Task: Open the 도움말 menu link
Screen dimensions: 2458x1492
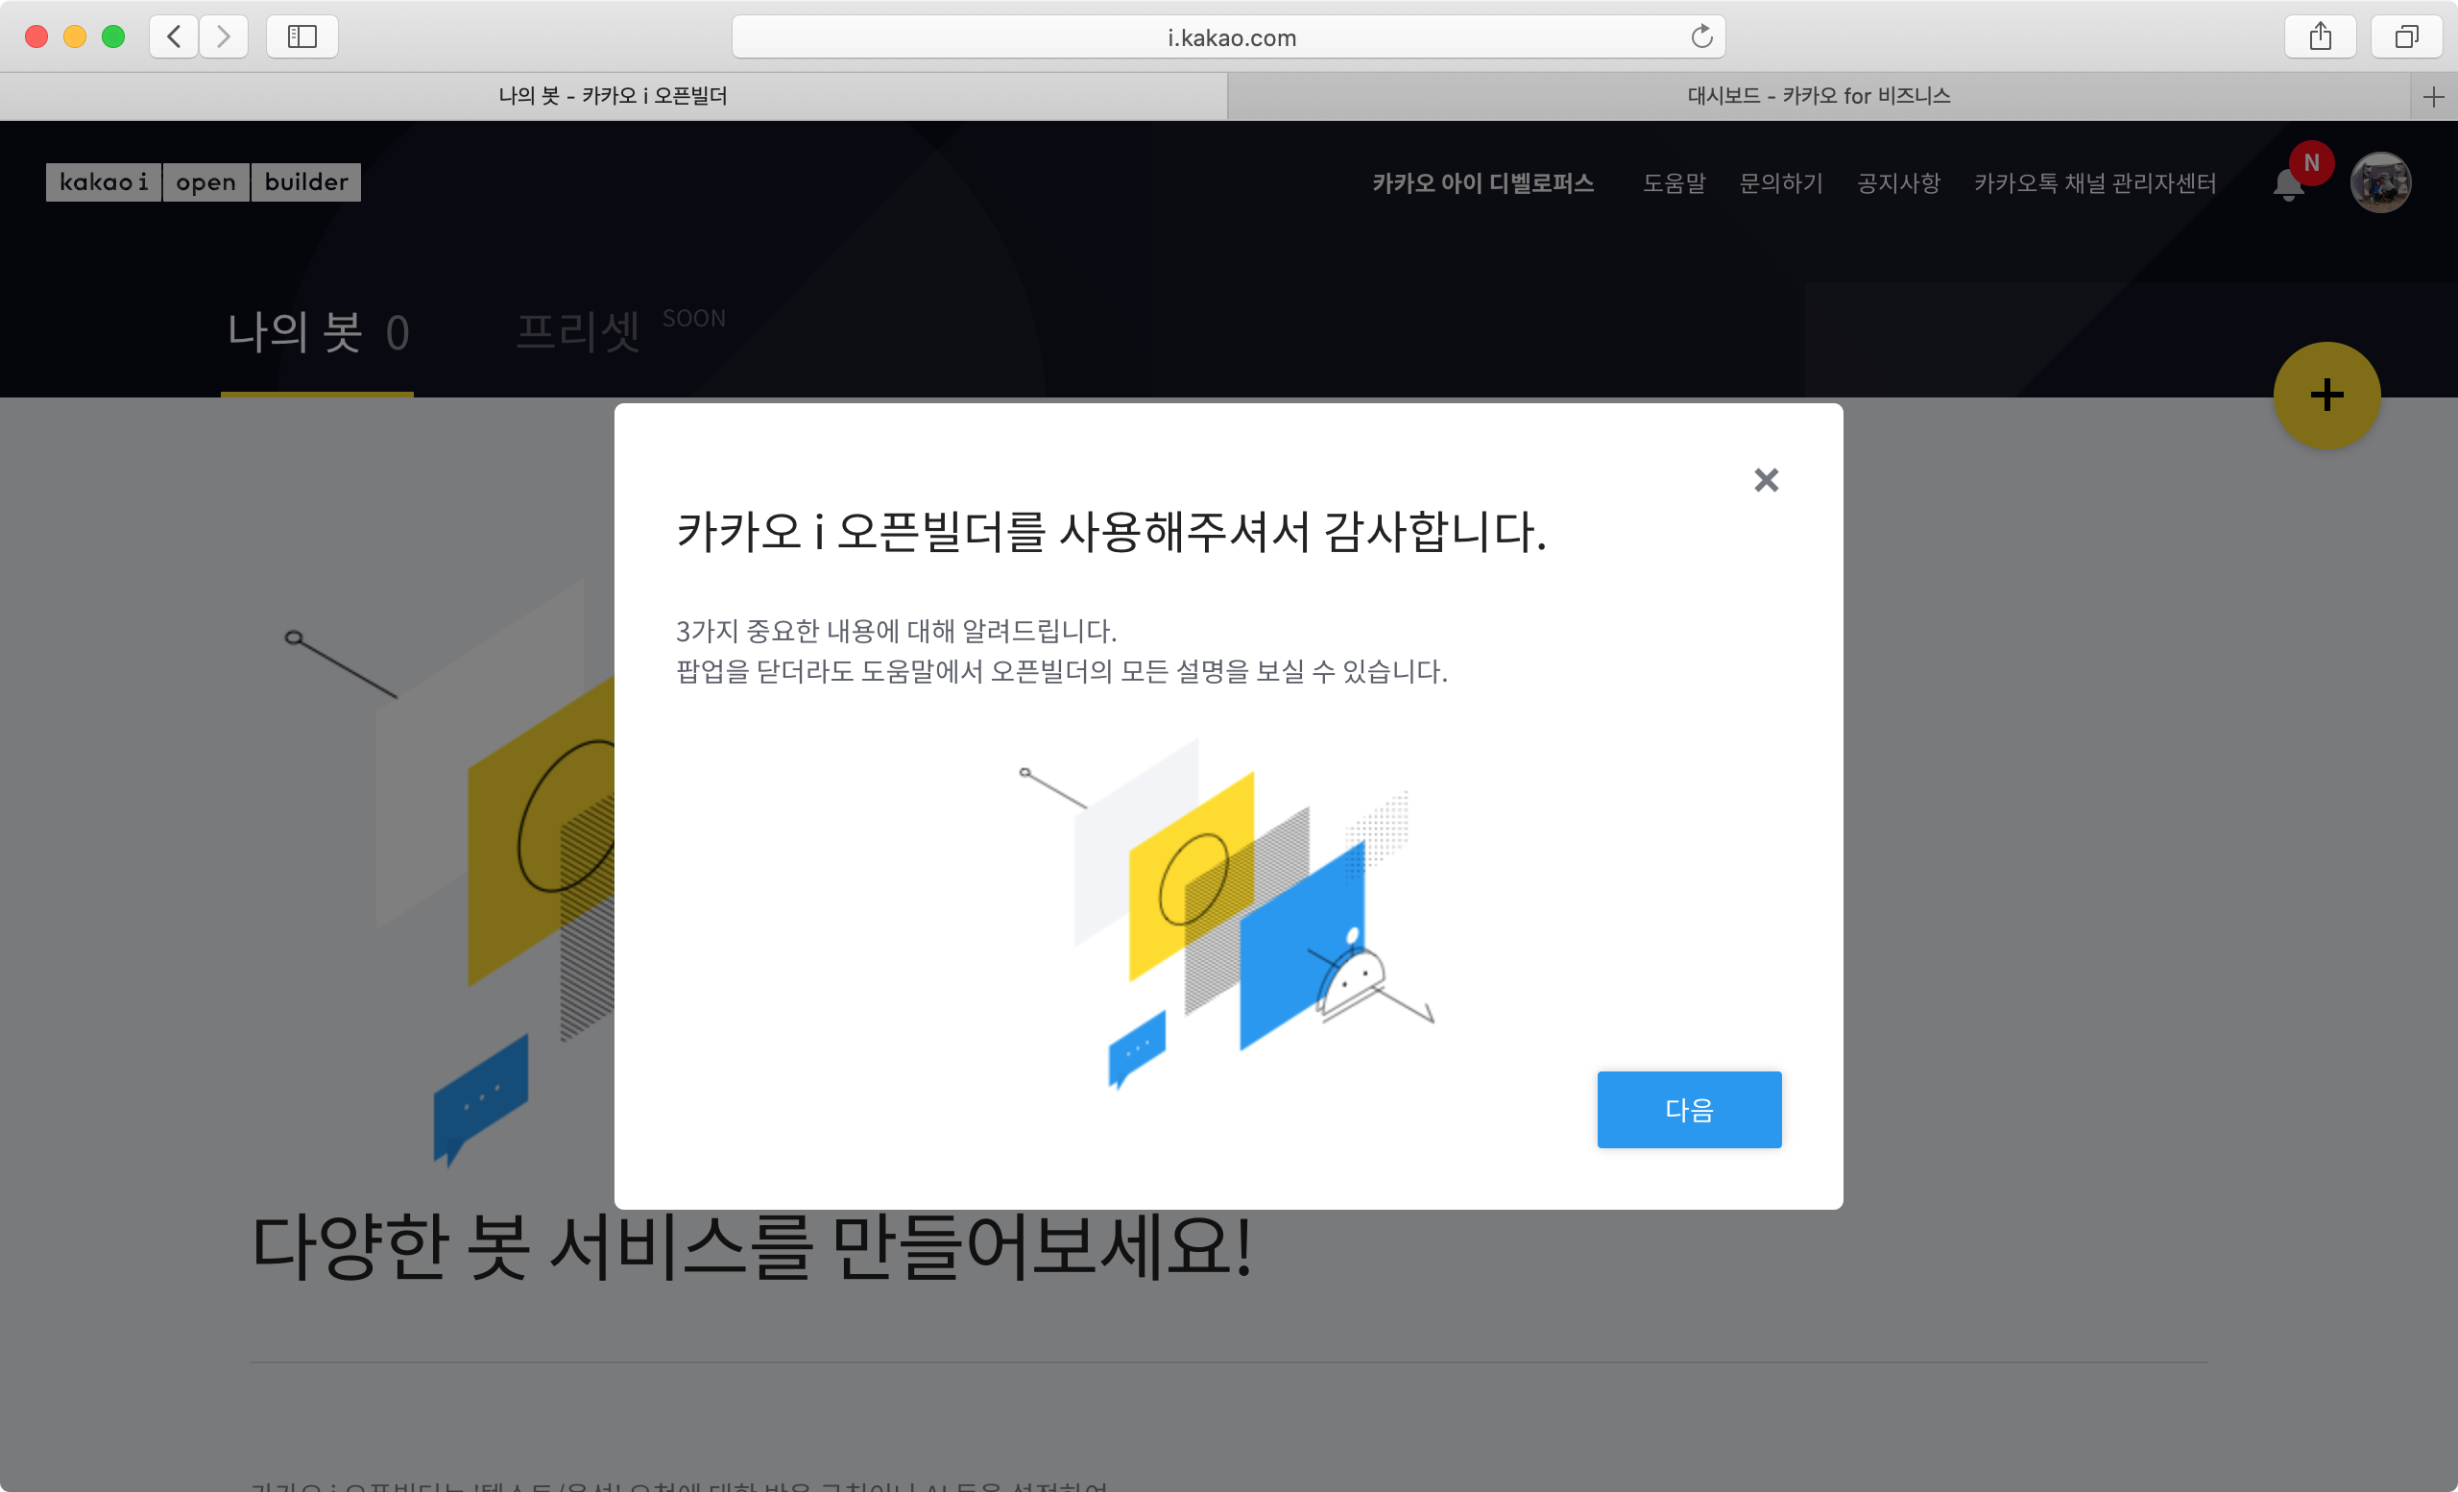Action: point(1674,183)
